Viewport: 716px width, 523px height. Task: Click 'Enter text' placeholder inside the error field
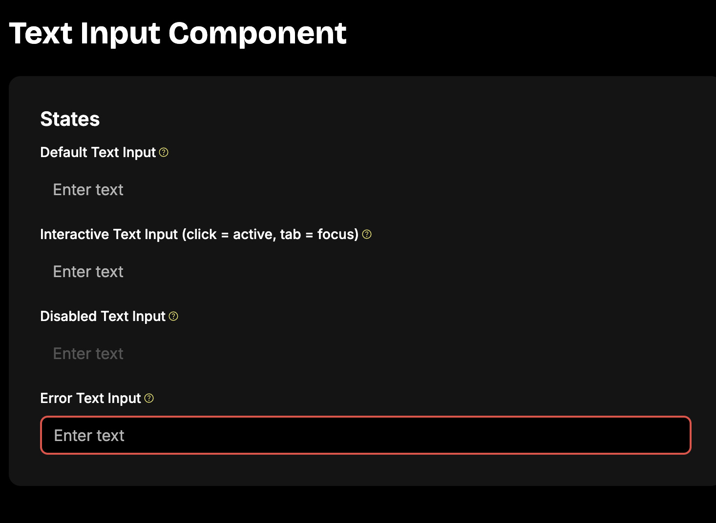click(x=89, y=436)
